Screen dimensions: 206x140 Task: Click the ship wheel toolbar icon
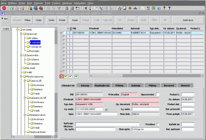[129, 8]
